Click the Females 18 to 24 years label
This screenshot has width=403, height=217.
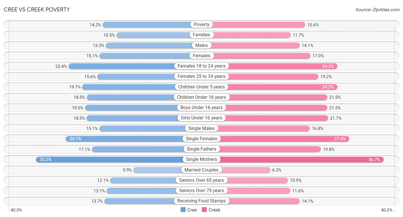(201, 66)
